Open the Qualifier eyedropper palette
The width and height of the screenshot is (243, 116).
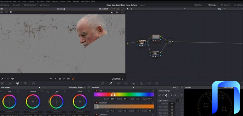111,83
